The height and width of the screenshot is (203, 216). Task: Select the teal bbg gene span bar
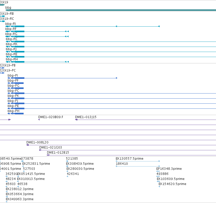(x=111, y=10)
